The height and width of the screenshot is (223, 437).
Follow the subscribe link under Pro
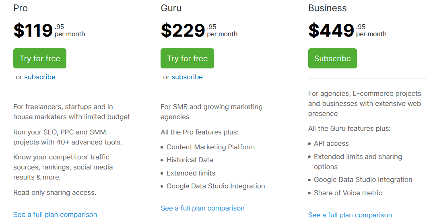pyautogui.click(x=40, y=77)
